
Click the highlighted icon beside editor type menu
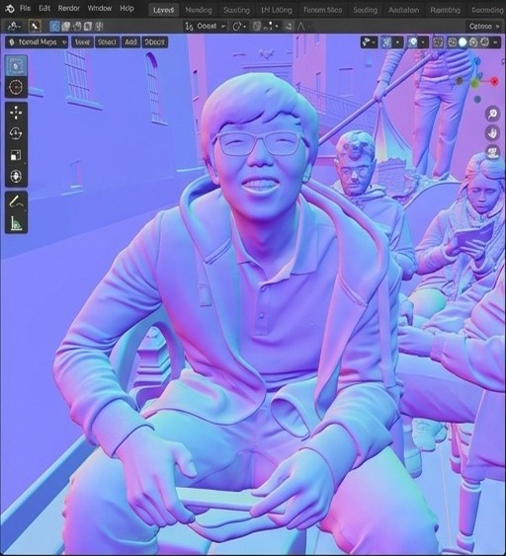[35, 27]
